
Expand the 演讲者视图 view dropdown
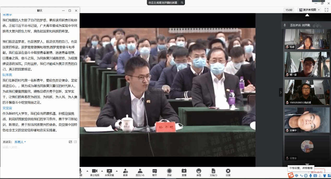309,10
